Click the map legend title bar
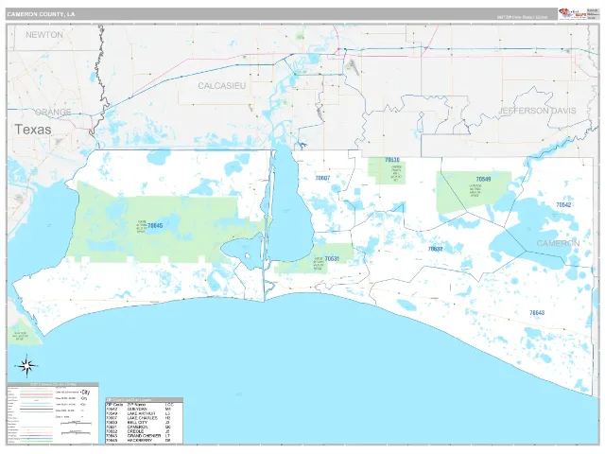Image resolution: width=605 pixels, height=454 pixels. tap(53, 385)
